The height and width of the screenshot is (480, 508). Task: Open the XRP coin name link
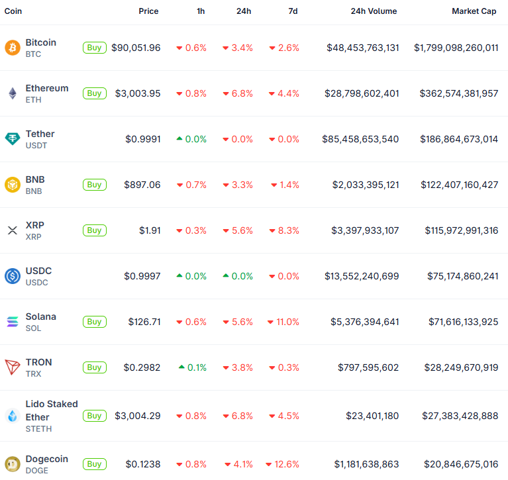click(34, 225)
